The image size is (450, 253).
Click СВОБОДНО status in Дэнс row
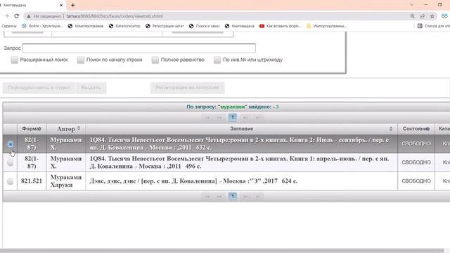416,181
